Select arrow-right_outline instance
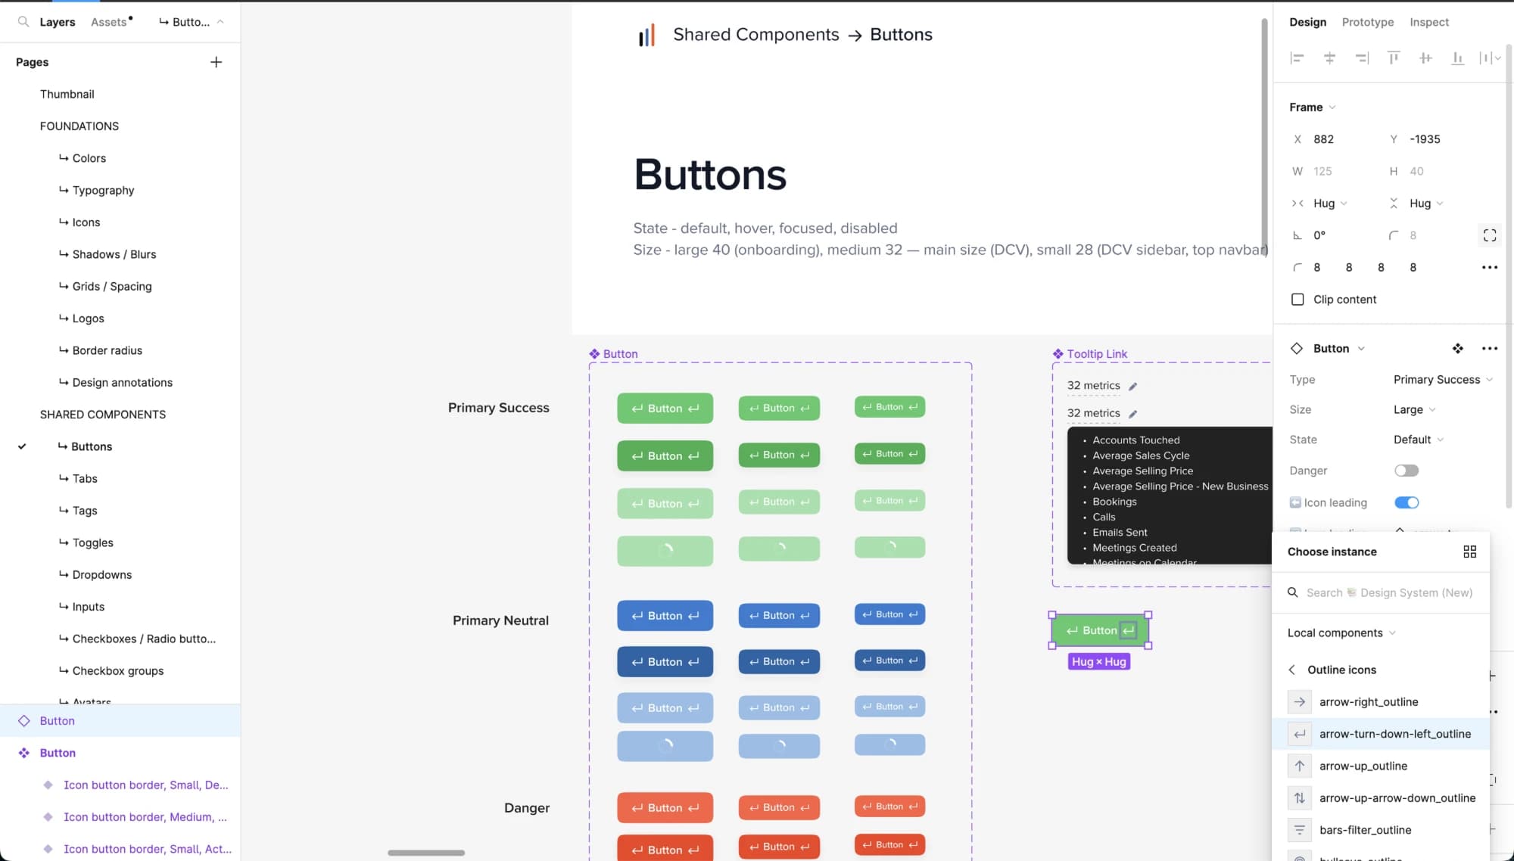Image resolution: width=1514 pixels, height=861 pixels. (1381, 701)
